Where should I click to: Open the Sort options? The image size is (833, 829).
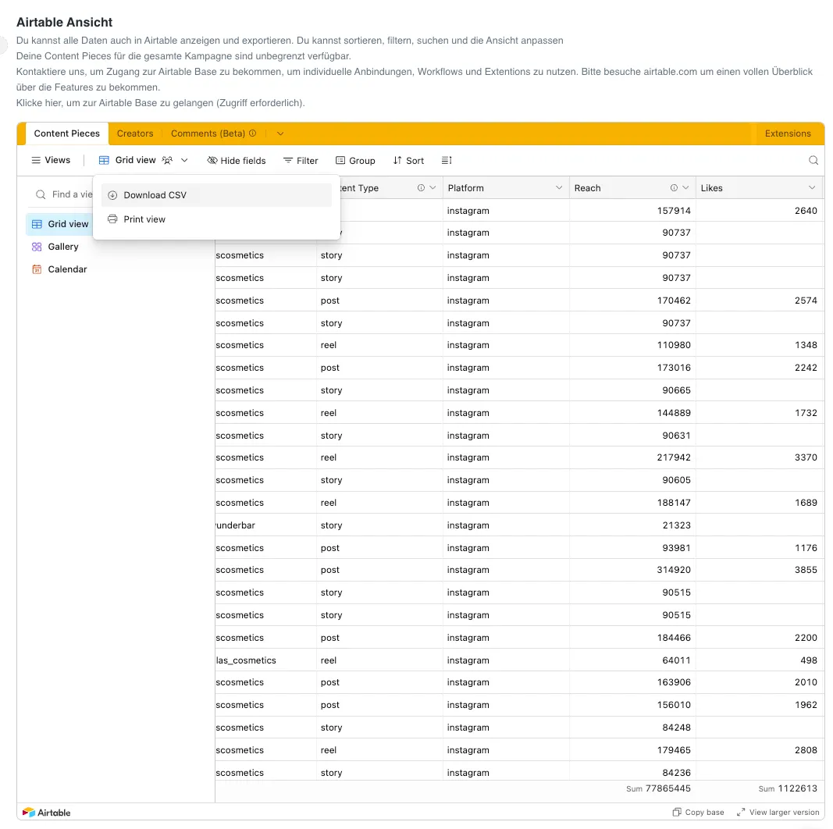[x=408, y=160]
